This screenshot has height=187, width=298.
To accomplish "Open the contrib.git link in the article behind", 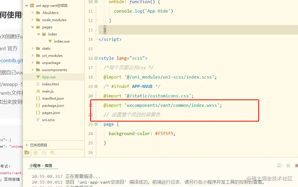I will click(11, 61).
